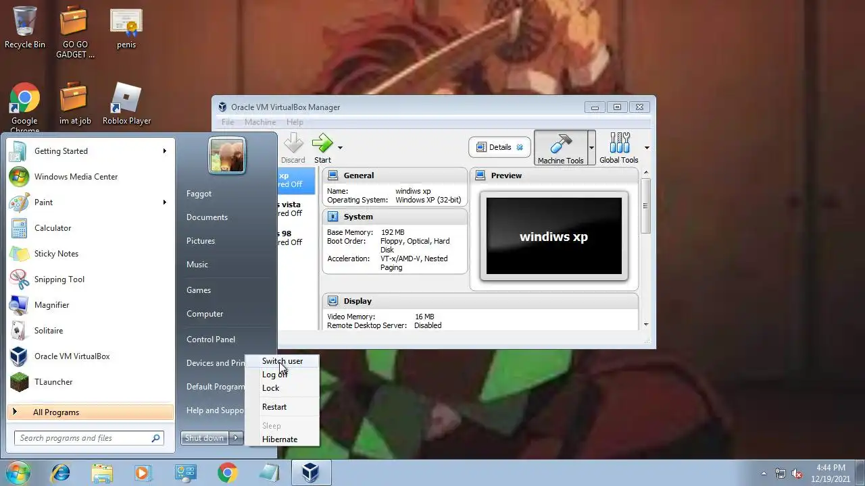Open Internet Explorer from the taskbar
Viewport: 865px width, 486px height.
click(60, 473)
